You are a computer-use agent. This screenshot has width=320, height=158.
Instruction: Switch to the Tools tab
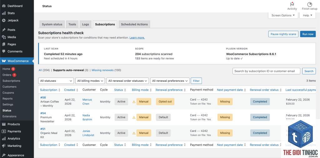[72, 24]
